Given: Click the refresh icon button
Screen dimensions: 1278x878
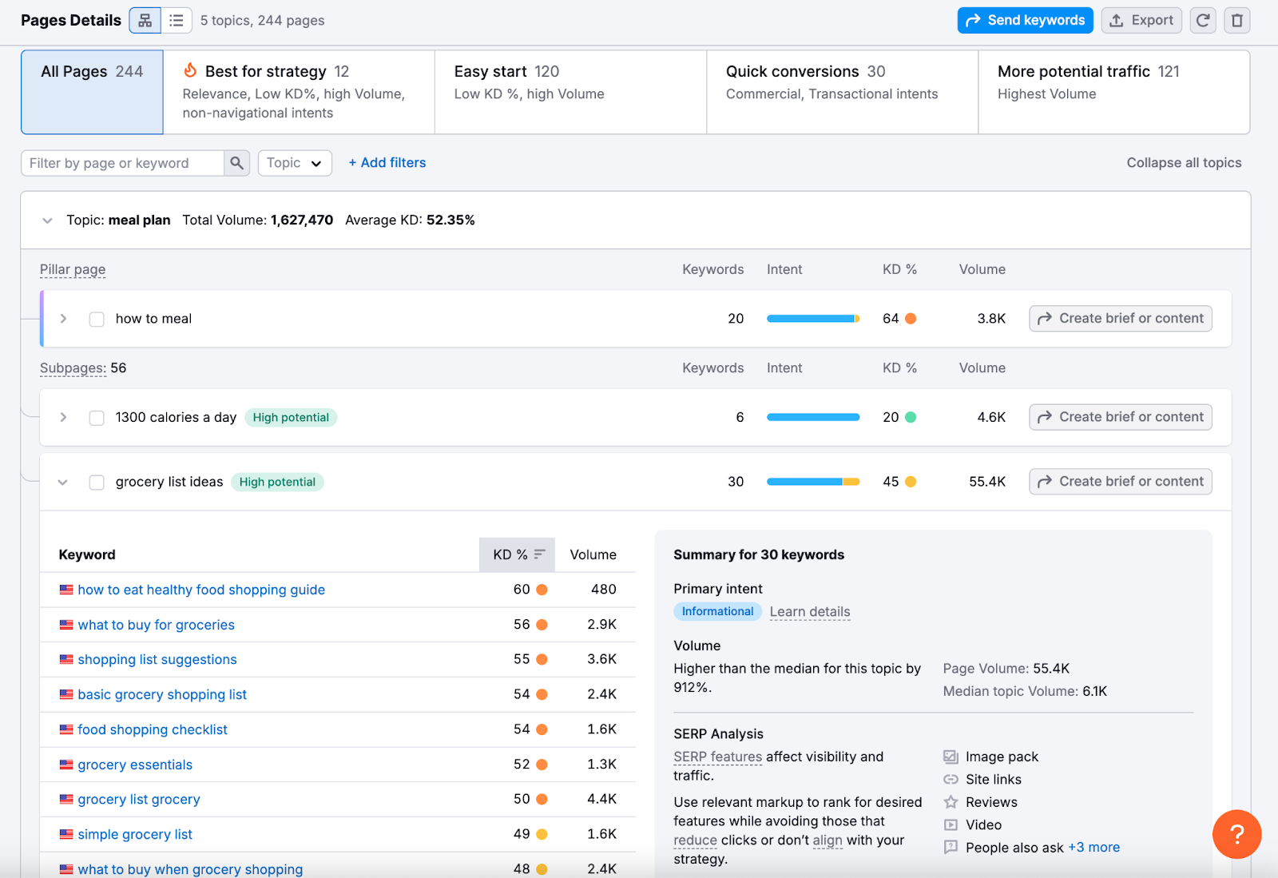Looking at the screenshot, I should [1203, 21].
